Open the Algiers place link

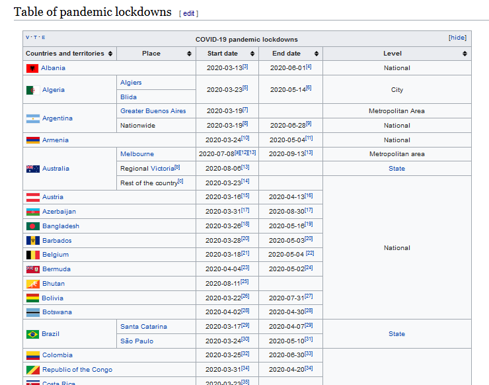[131, 83]
